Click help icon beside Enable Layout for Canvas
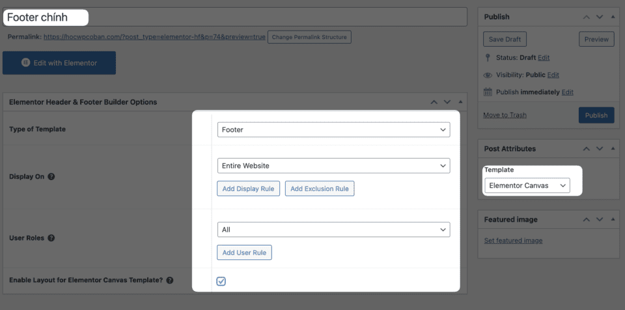Screen dimensions: 625x310 (170, 281)
